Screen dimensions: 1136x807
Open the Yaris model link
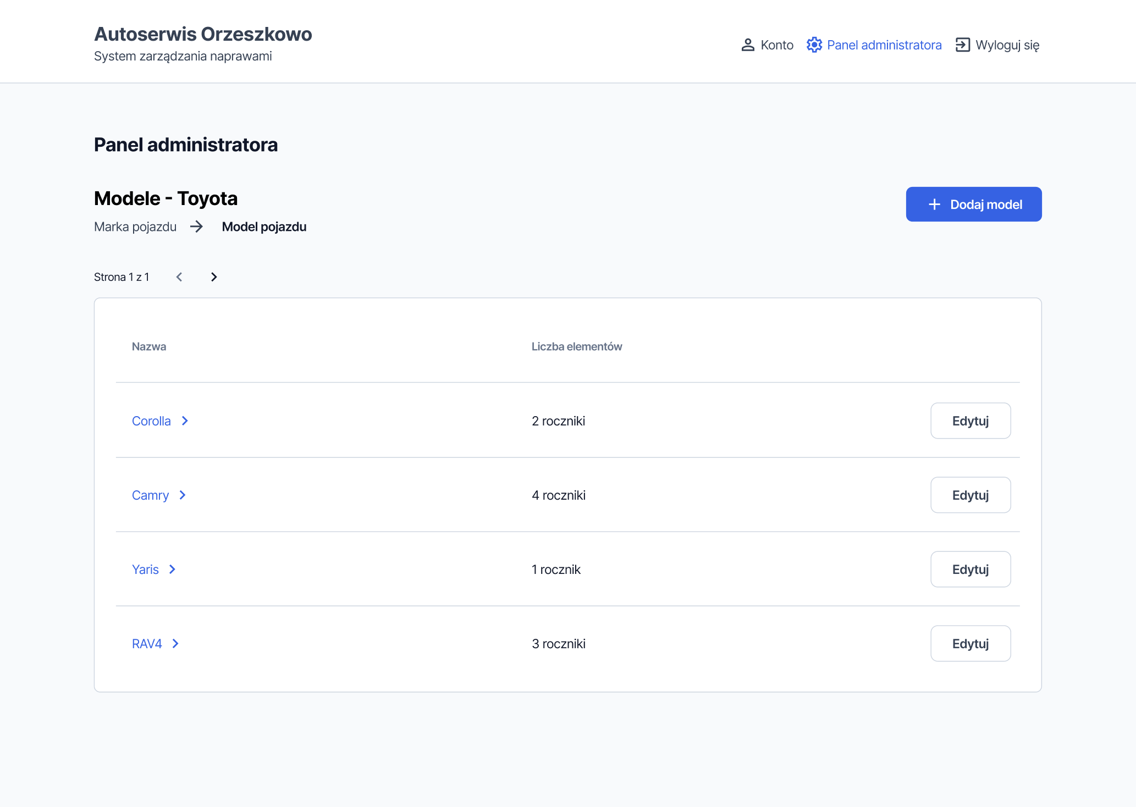tap(145, 570)
